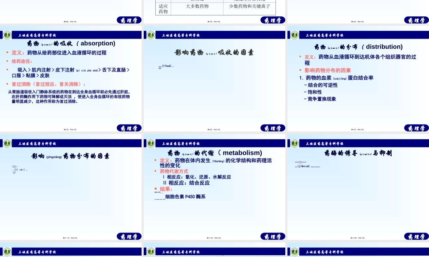Click the page number footer on the metabolism slide
The width and height of the screenshot is (429, 257).
214,238
